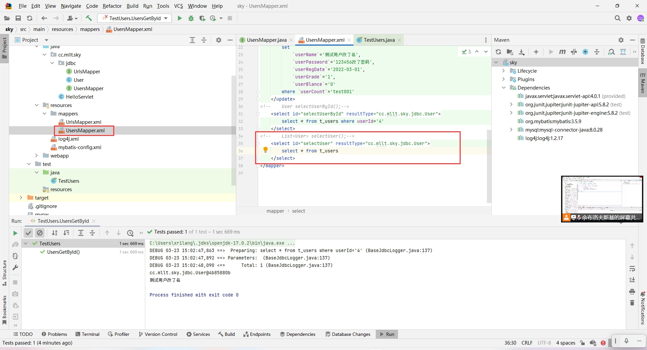Open the Navigate menu
Viewport: 647px width, 350px height.
71,6
